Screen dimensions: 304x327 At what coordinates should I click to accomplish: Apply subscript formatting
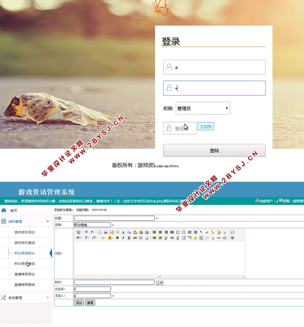pyautogui.click(x=201, y=232)
